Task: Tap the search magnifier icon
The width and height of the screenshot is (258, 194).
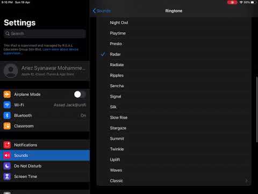Action: 8,33
